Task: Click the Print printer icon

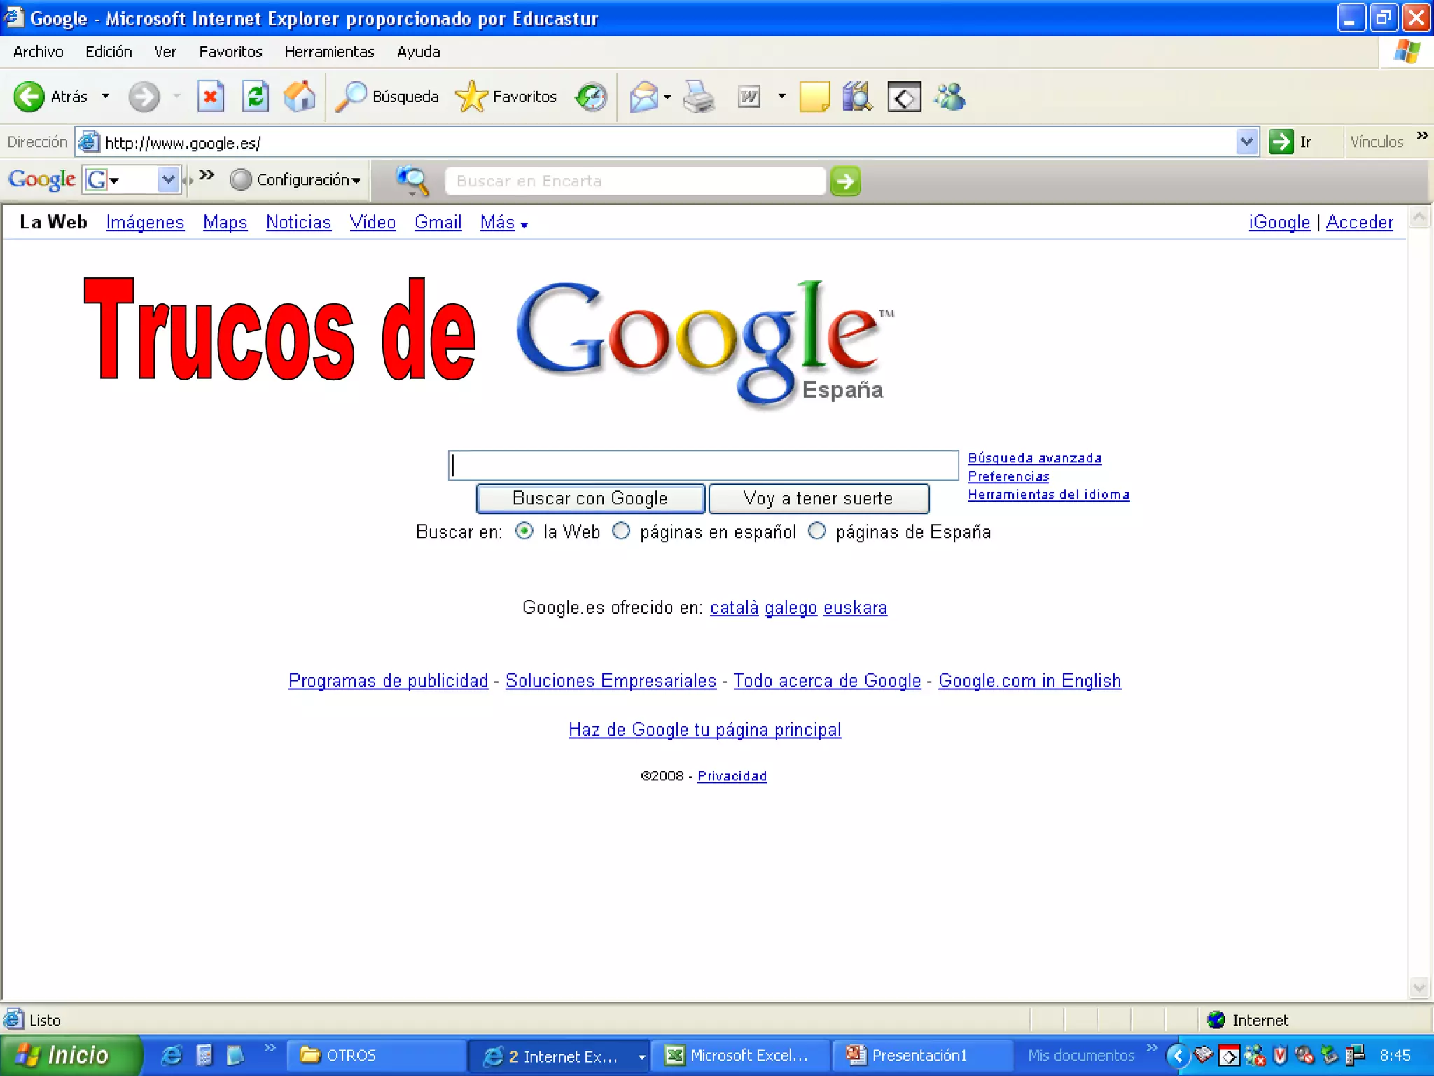Action: [x=699, y=97]
